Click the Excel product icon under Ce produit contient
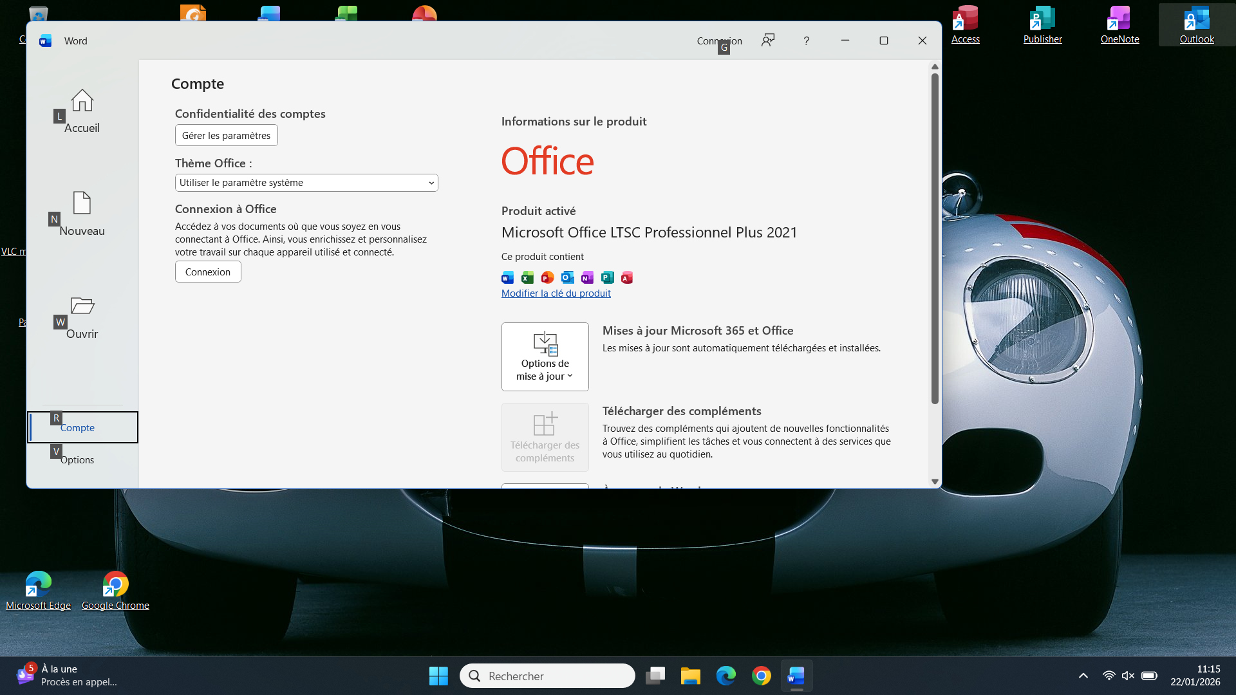 pyautogui.click(x=527, y=277)
